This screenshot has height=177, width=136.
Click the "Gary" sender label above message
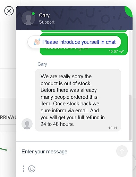[42, 64]
